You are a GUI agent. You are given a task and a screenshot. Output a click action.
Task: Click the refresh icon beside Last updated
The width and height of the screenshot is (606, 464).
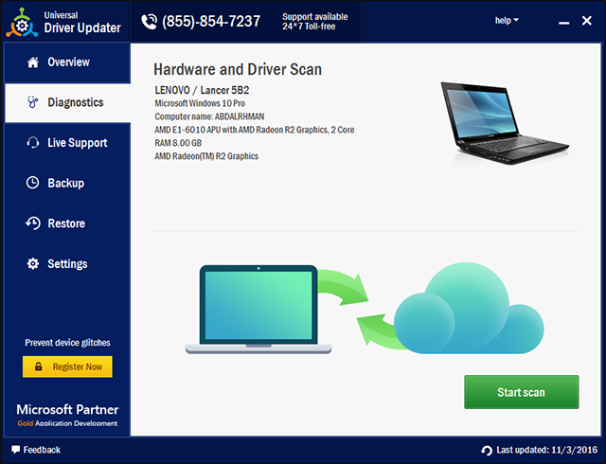pos(487,451)
